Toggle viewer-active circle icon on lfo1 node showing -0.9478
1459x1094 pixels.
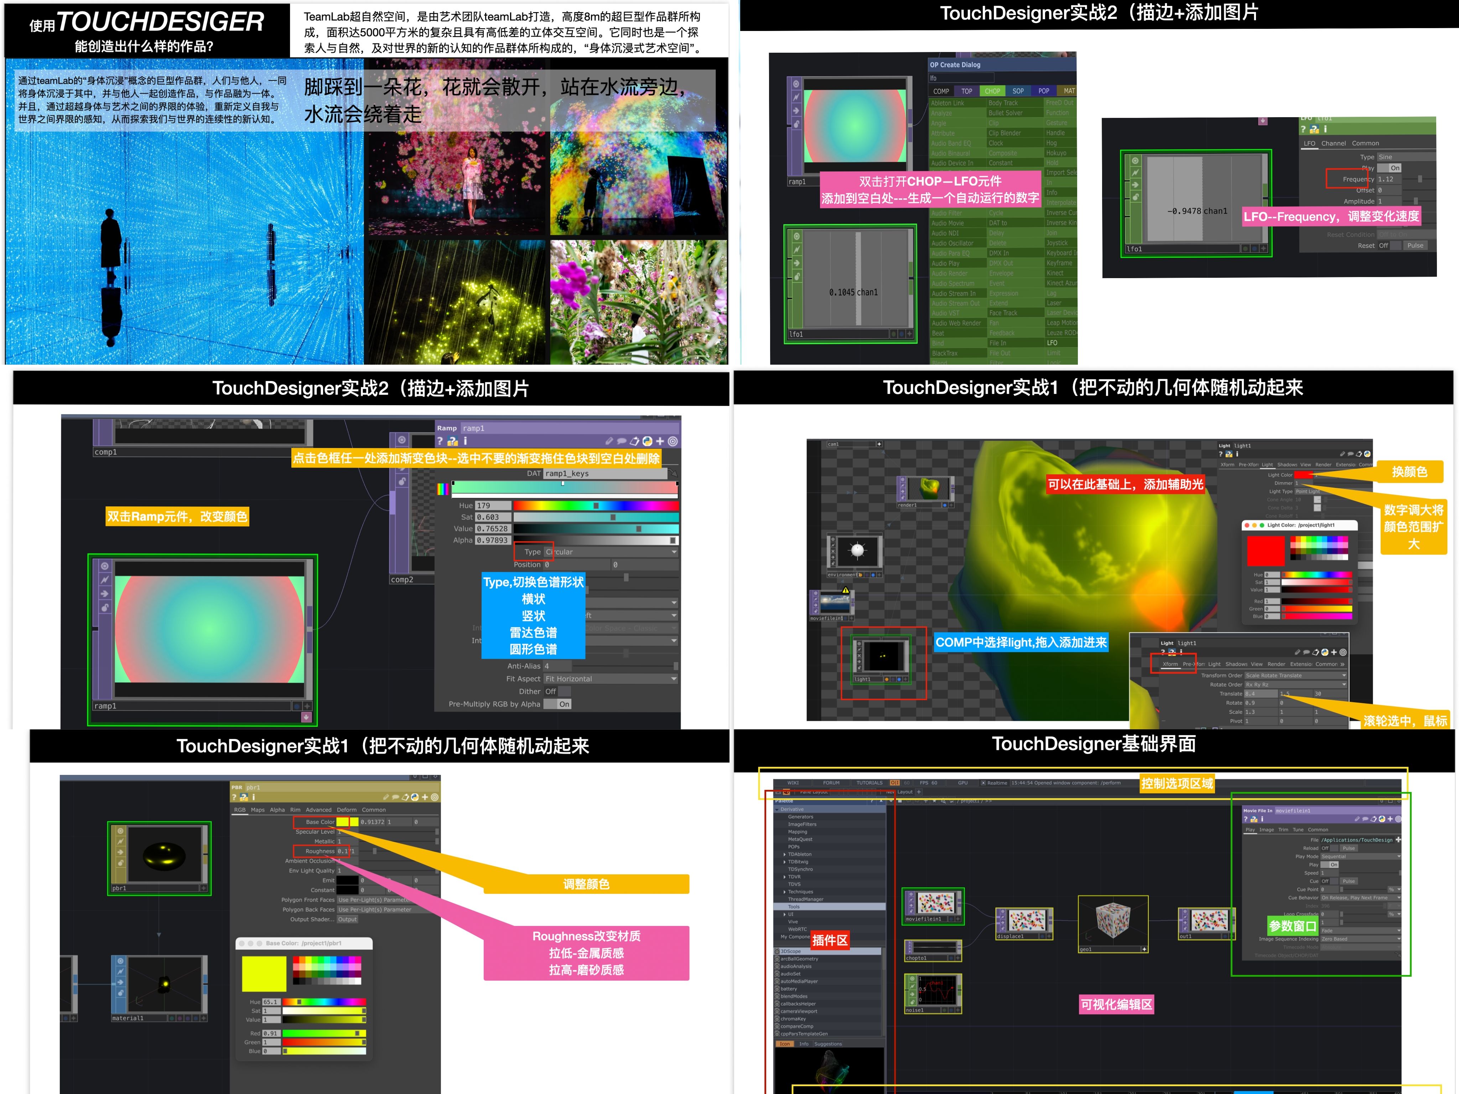(1135, 161)
